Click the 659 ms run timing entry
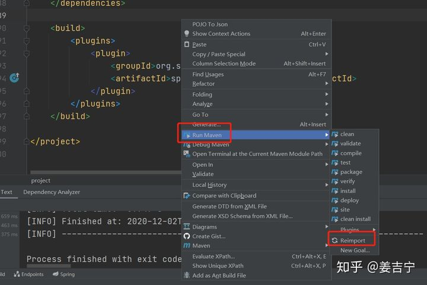Screen dimensions: 427x285 (x=9, y=216)
